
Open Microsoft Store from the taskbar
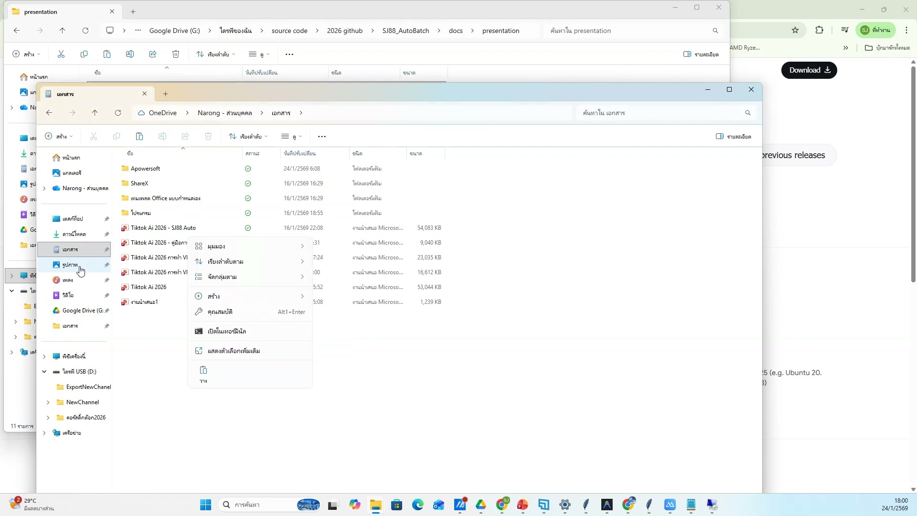click(396, 505)
